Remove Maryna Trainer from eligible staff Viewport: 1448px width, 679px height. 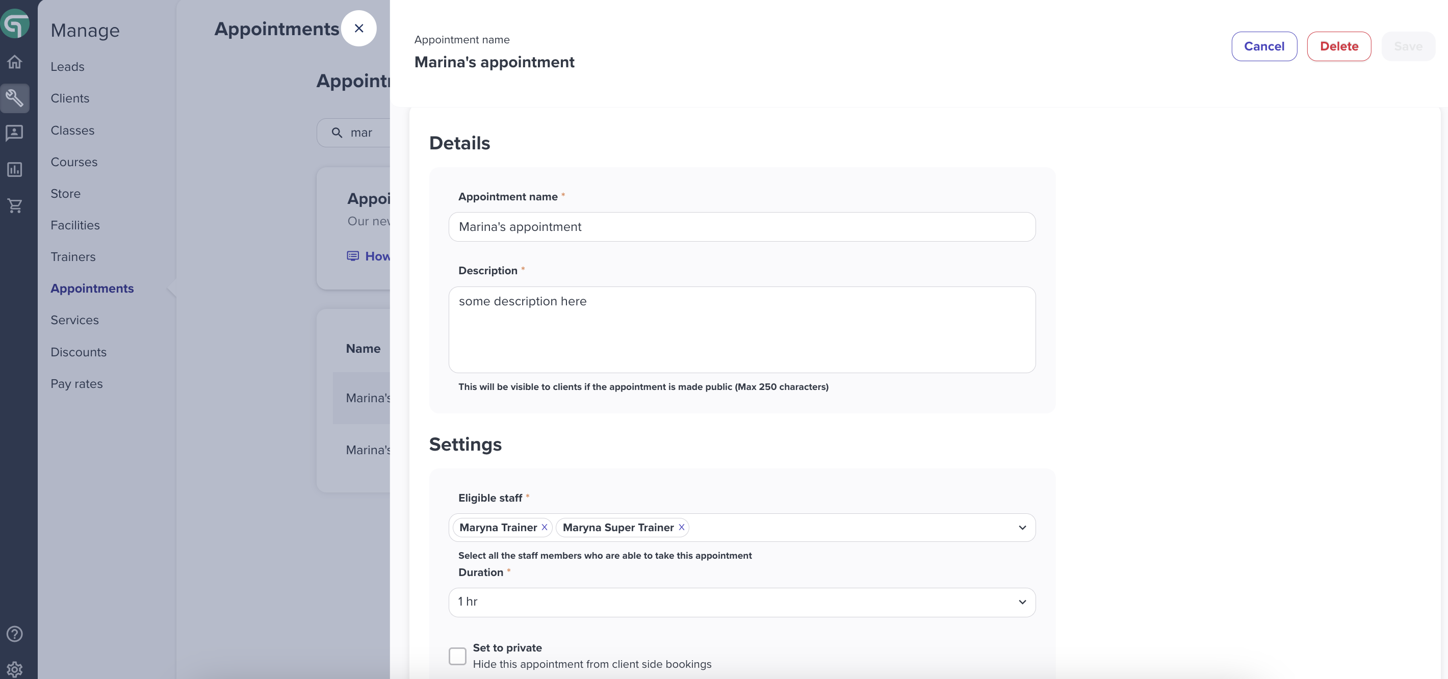click(x=544, y=527)
